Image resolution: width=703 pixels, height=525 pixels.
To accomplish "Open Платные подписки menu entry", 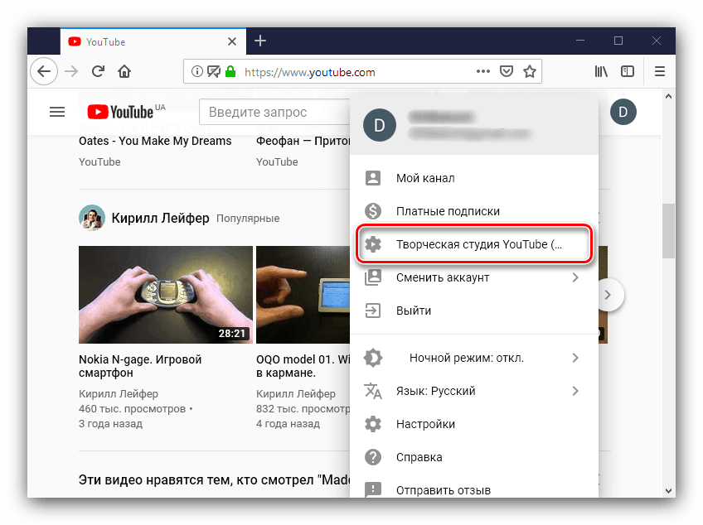I will 474,211.
